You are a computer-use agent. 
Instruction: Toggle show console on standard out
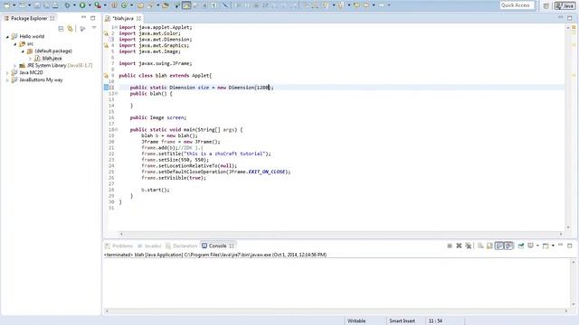pos(499,246)
